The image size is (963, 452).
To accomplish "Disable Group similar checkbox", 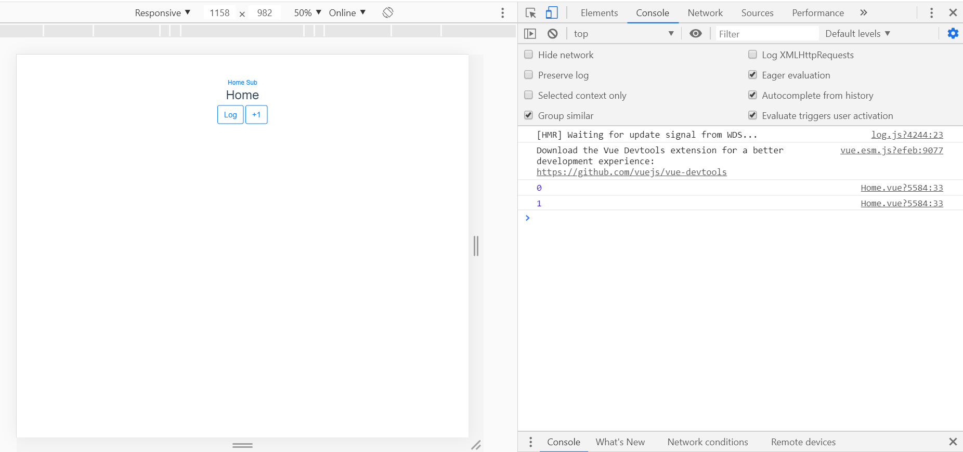I will pos(528,115).
